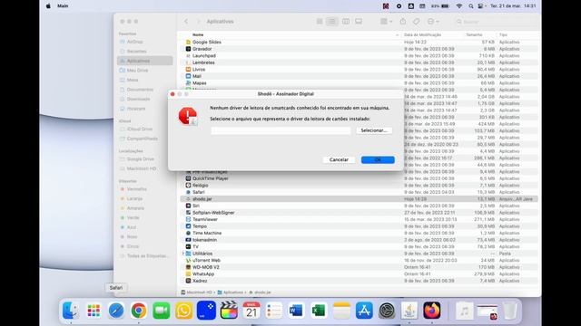Open Launchpad from the Dock
This screenshot has height=326, width=581.
click(x=94, y=310)
